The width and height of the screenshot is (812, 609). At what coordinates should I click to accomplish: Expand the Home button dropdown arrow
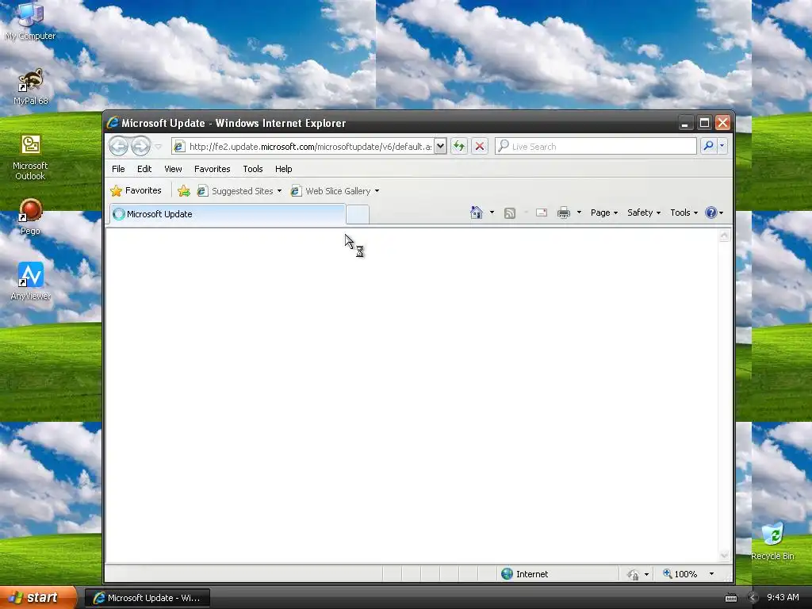click(x=492, y=213)
